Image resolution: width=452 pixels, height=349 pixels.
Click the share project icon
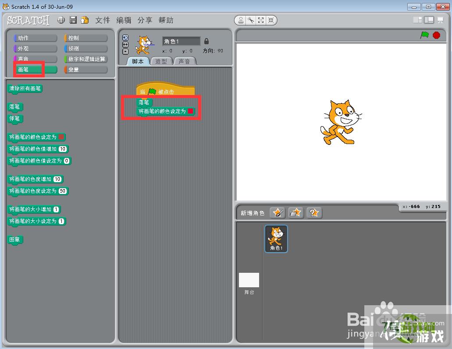tap(85, 20)
